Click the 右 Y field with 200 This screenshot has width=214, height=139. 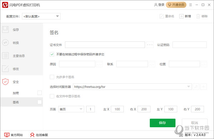coord(198,109)
